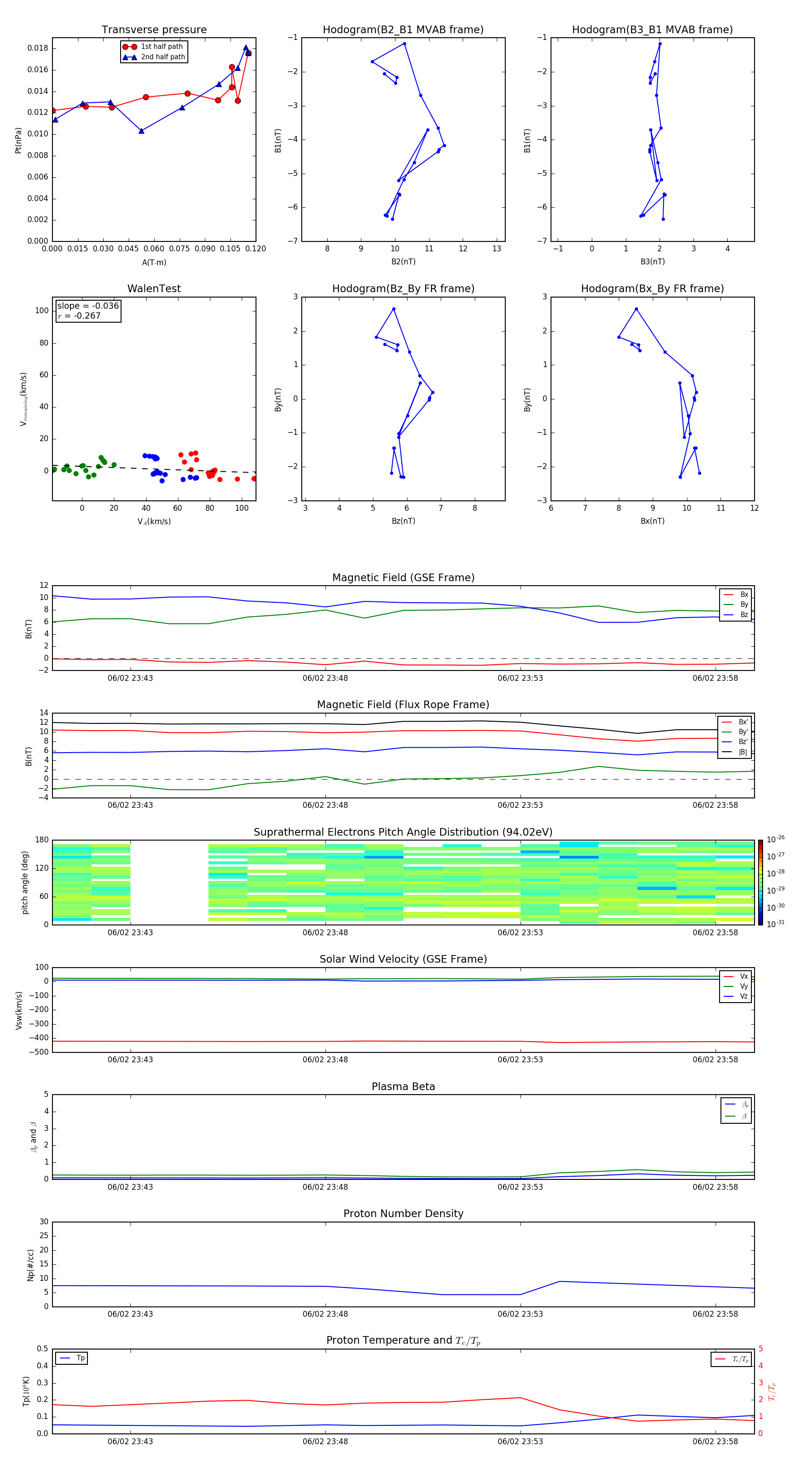Screen dimensions: 807x1481
Task: Click the "Hodogram(B3_B1 MVAB frame)" title
Action: click(652, 30)
